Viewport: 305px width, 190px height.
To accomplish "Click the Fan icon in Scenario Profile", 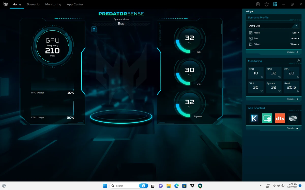I will [251, 39].
